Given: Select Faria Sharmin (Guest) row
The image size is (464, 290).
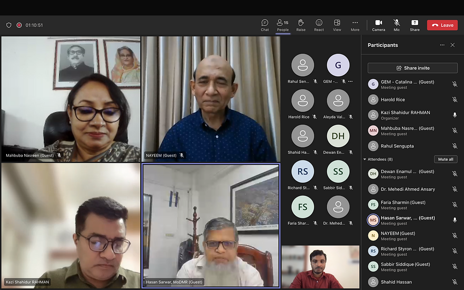Looking at the screenshot, I should 412,204.
